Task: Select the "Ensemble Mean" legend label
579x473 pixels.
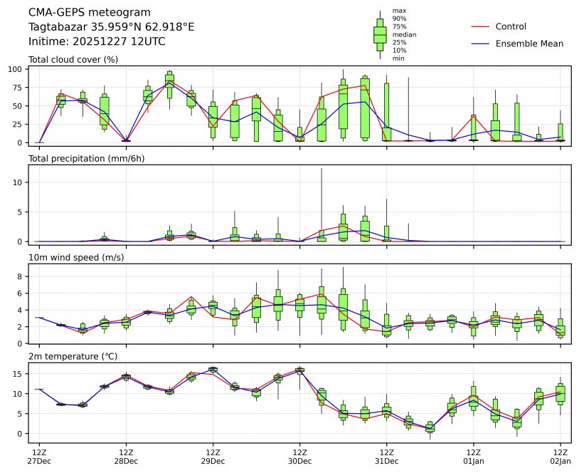Action: coord(529,44)
